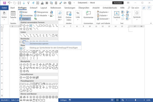The width and height of the screenshot is (153, 102).
Task: Pick the triangle in recently used shapes
Action: click(50, 26)
